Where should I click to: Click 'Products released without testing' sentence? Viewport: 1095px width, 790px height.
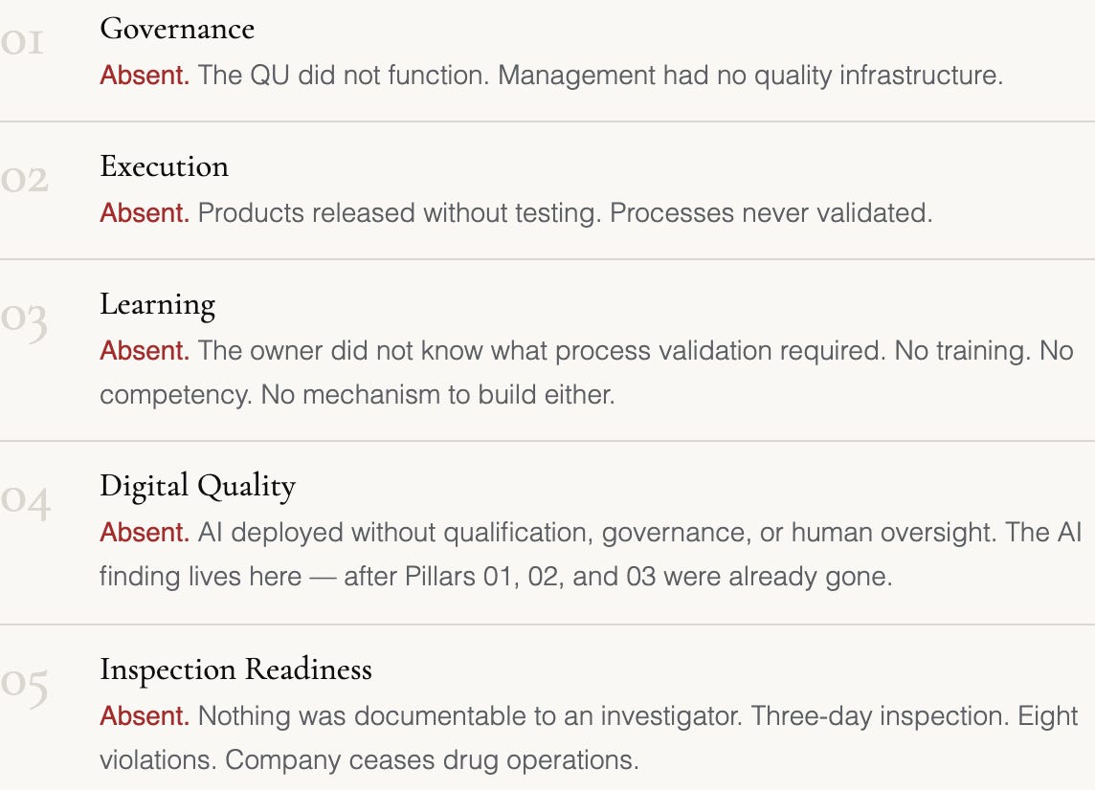pos(399,213)
